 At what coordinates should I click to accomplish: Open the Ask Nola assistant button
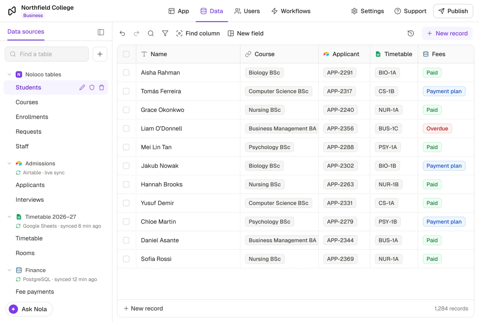pos(29,309)
